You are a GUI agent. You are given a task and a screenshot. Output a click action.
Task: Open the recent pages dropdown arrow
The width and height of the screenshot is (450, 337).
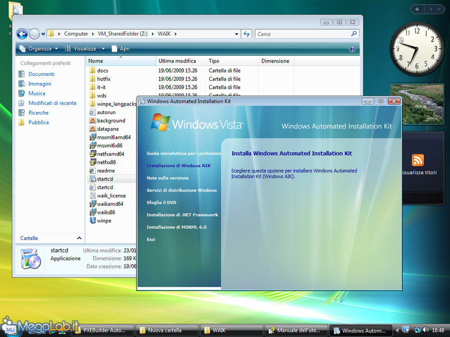(43, 34)
